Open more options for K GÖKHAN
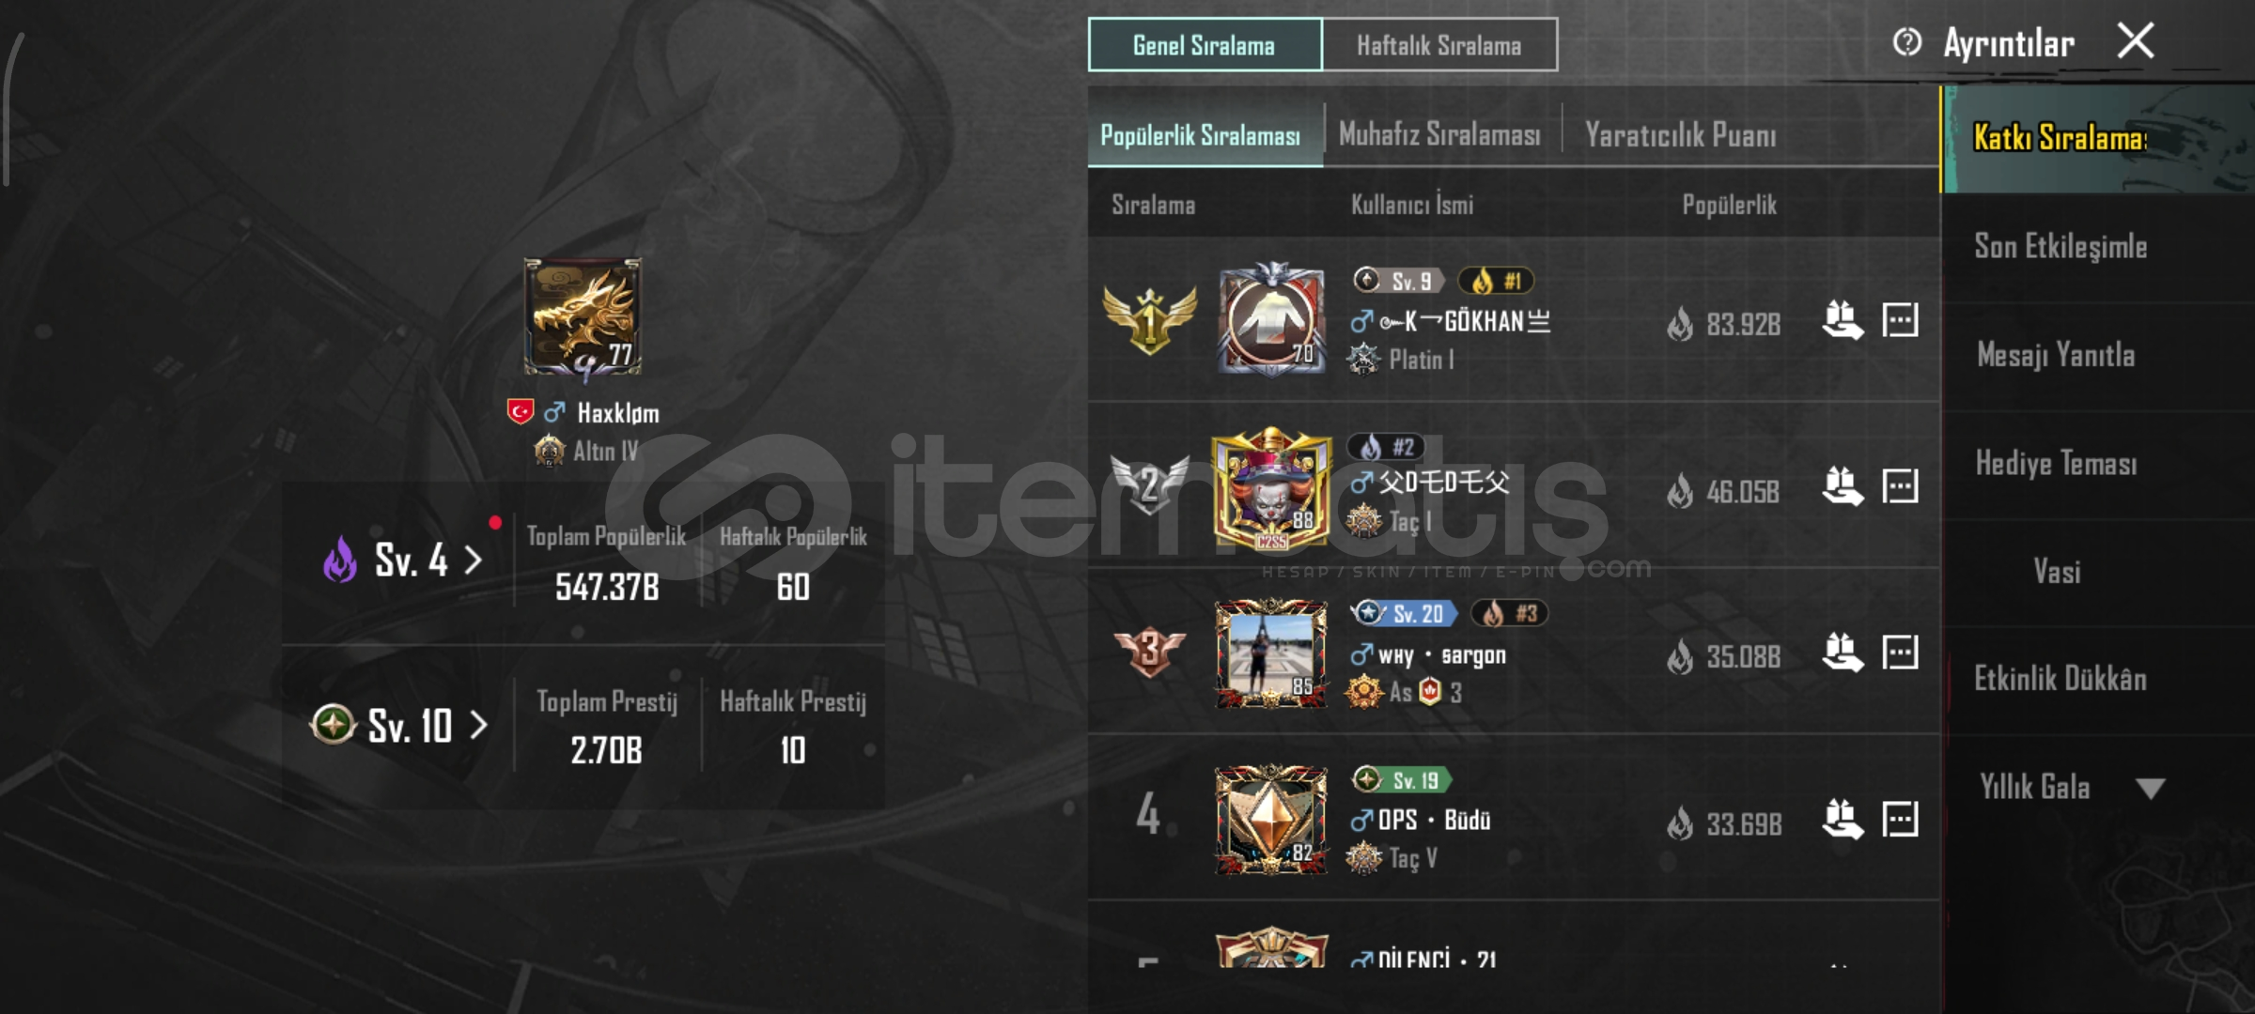 1900,320
